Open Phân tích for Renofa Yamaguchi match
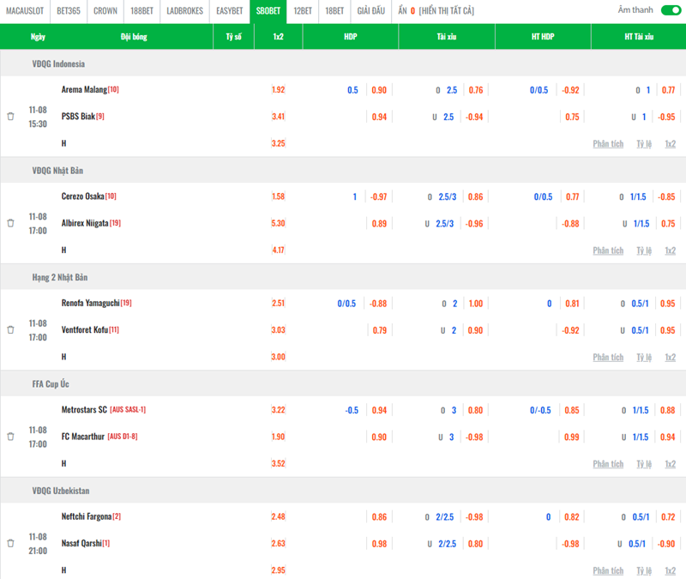This screenshot has height=579, width=686. click(x=608, y=358)
